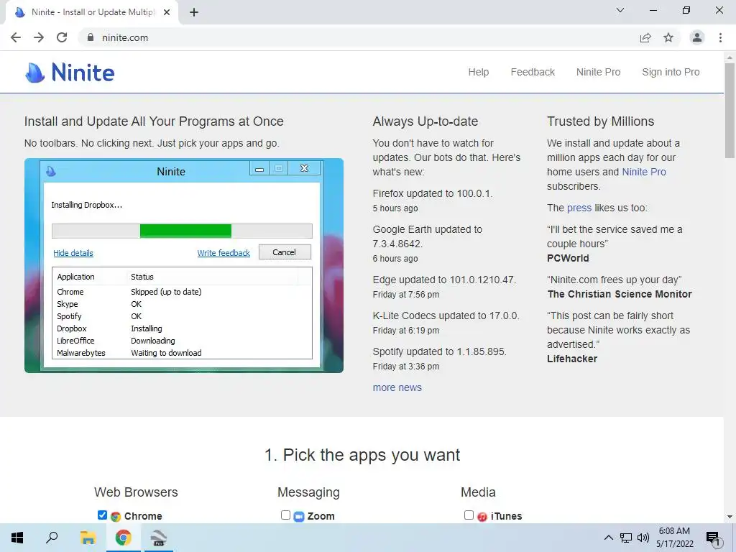Open the taskbar app next to Chrome
The width and height of the screenshot is (736, 552).
[159, 538]
